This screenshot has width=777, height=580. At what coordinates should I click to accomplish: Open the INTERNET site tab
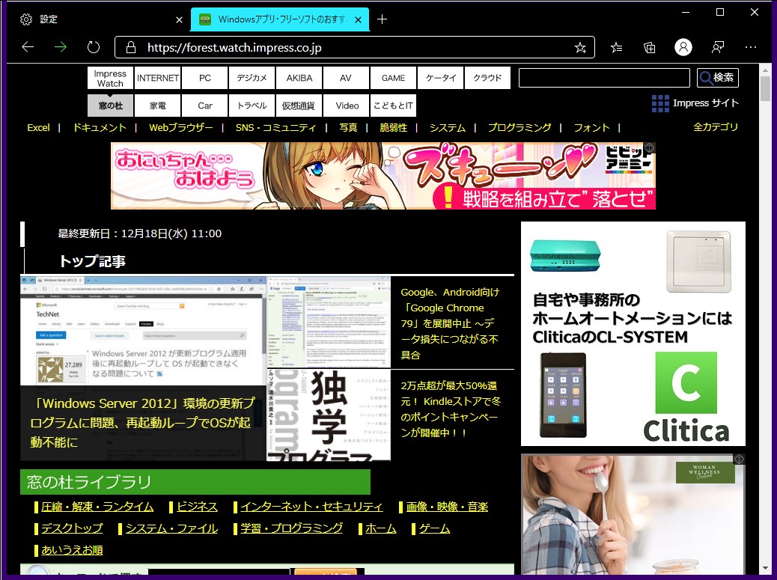158,79
